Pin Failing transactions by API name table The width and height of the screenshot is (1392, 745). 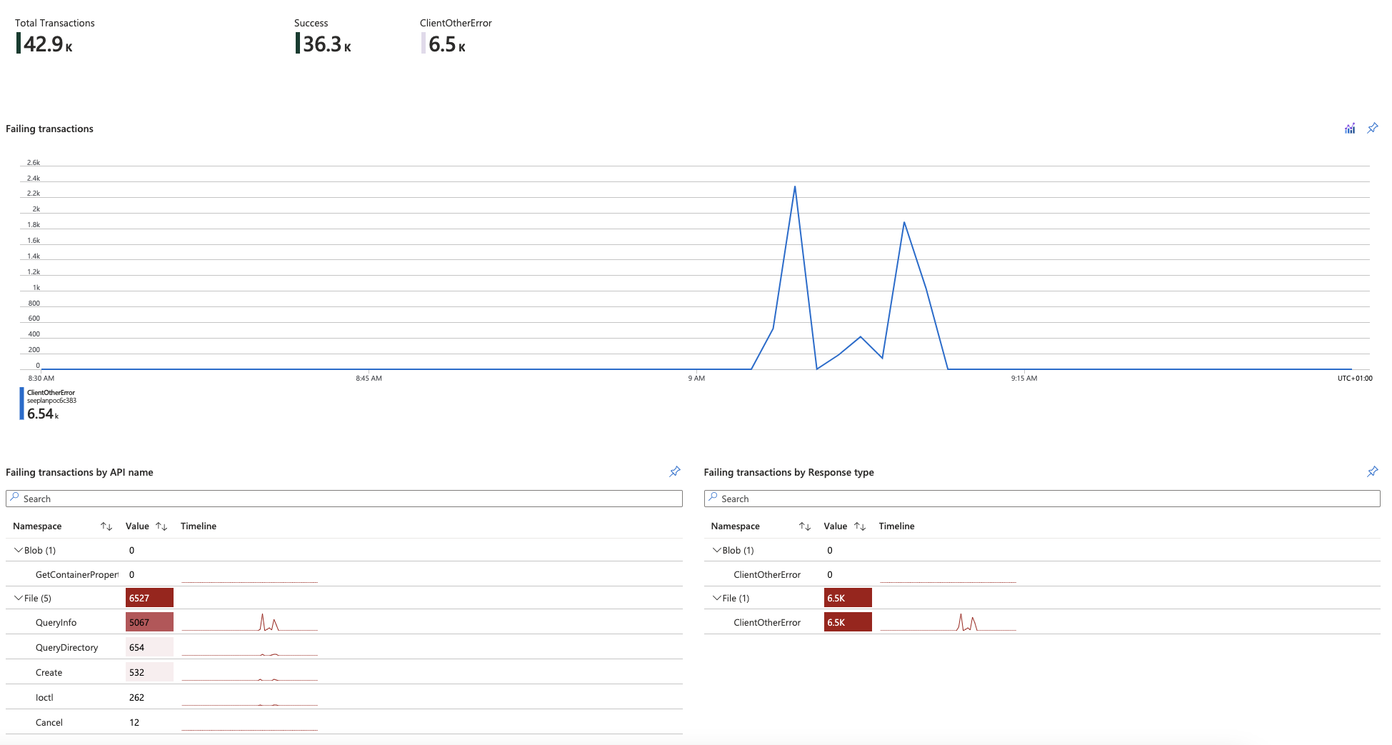point(674,471)
